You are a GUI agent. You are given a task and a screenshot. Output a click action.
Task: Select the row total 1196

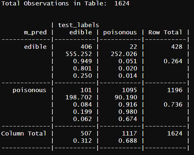[175, 90]
